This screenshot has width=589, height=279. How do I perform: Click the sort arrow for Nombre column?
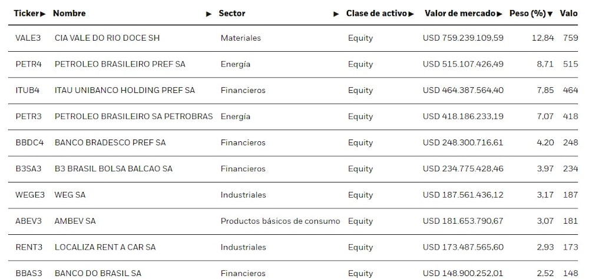point(209,14)
